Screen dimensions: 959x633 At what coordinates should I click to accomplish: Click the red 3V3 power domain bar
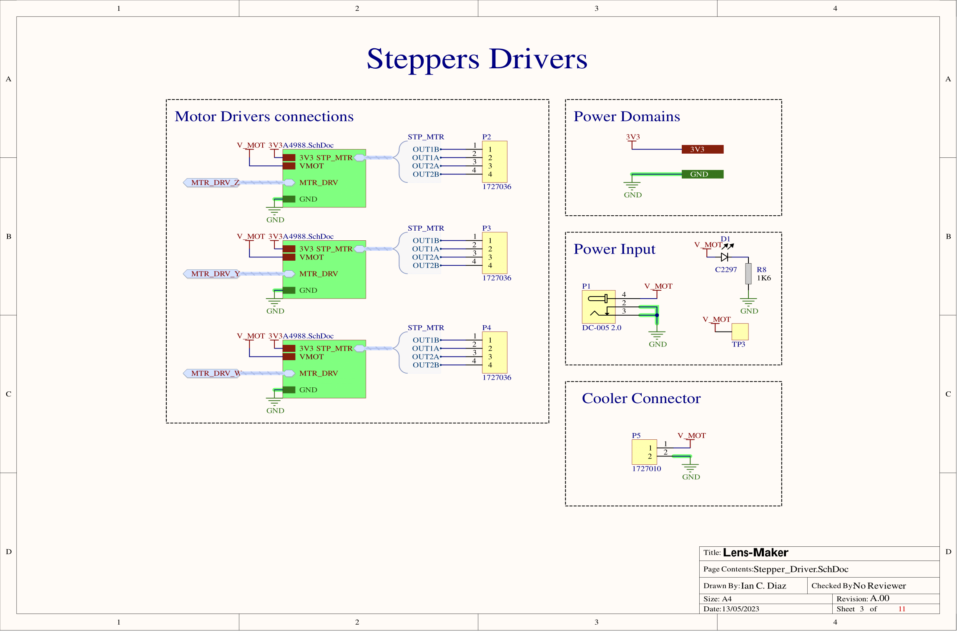pos(703,149)
